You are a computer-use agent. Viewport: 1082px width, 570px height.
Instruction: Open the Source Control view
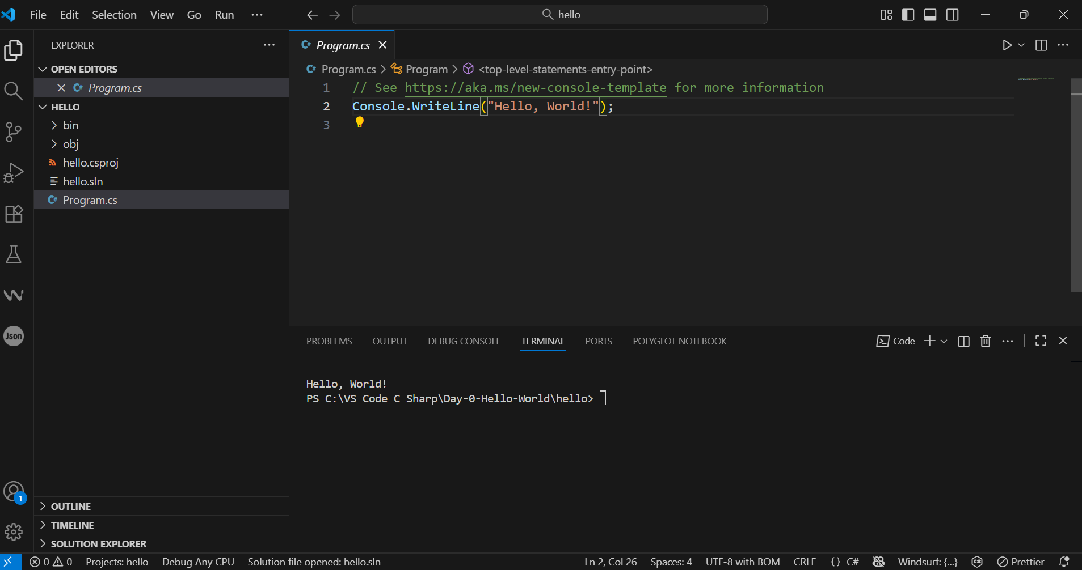(13, 132)
